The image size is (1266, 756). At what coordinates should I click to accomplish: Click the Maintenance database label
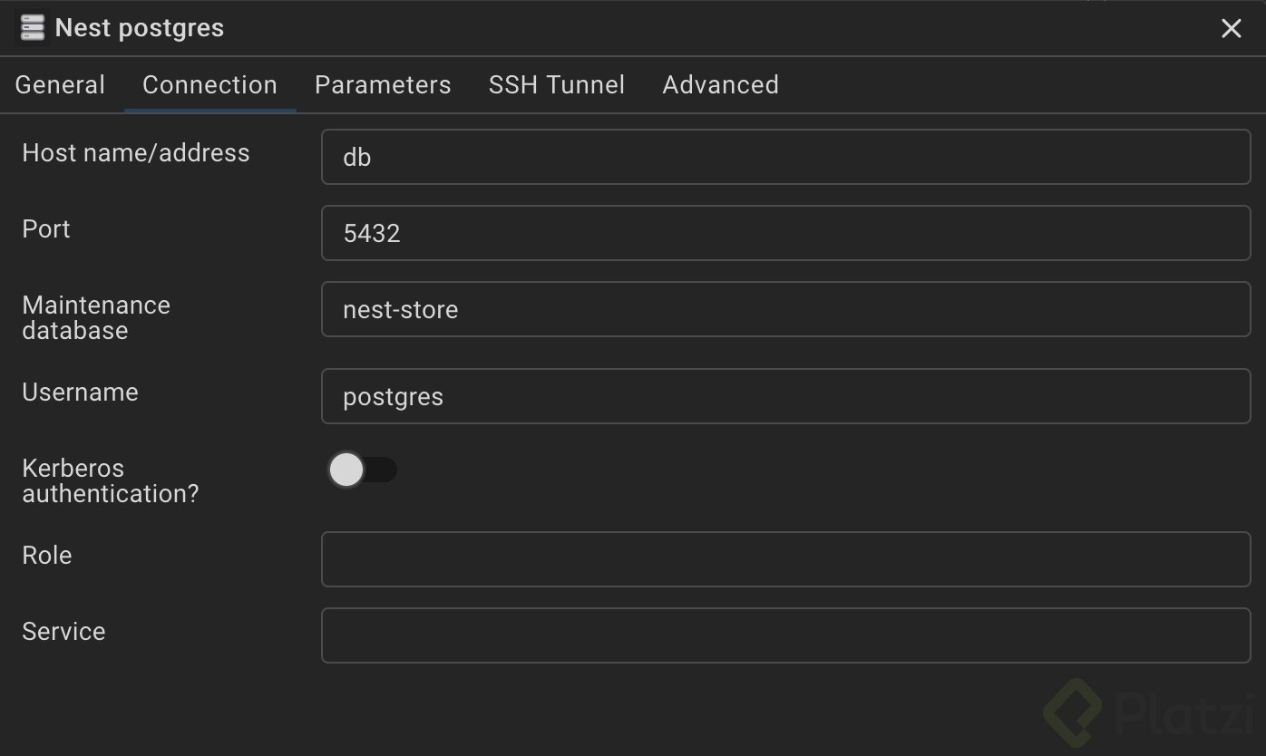(96, 317)
